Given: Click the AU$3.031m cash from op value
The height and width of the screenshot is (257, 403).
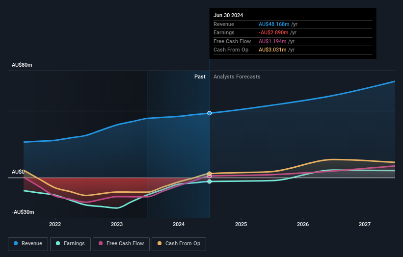Looking at the screenshot, I should [272, 50].
